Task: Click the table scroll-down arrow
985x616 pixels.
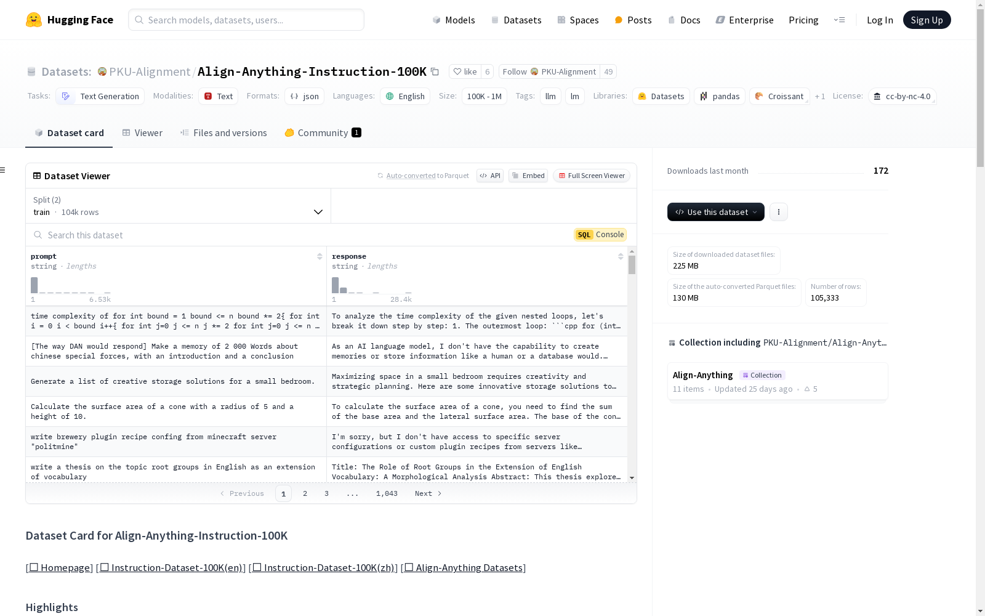Action: click(632, 478)
